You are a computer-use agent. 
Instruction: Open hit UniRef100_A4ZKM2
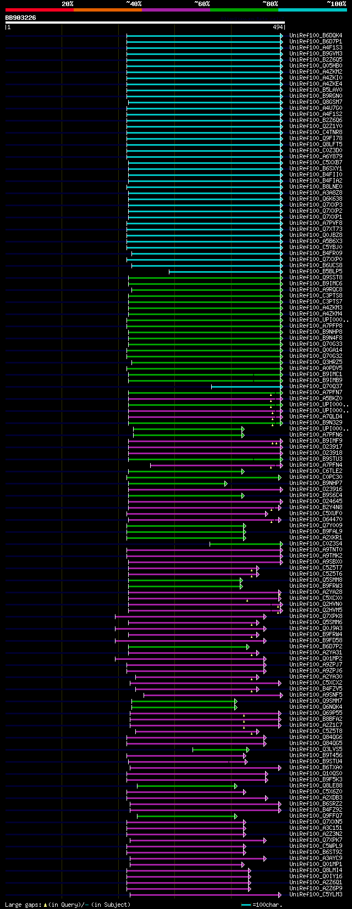click(x=316, y=71)
